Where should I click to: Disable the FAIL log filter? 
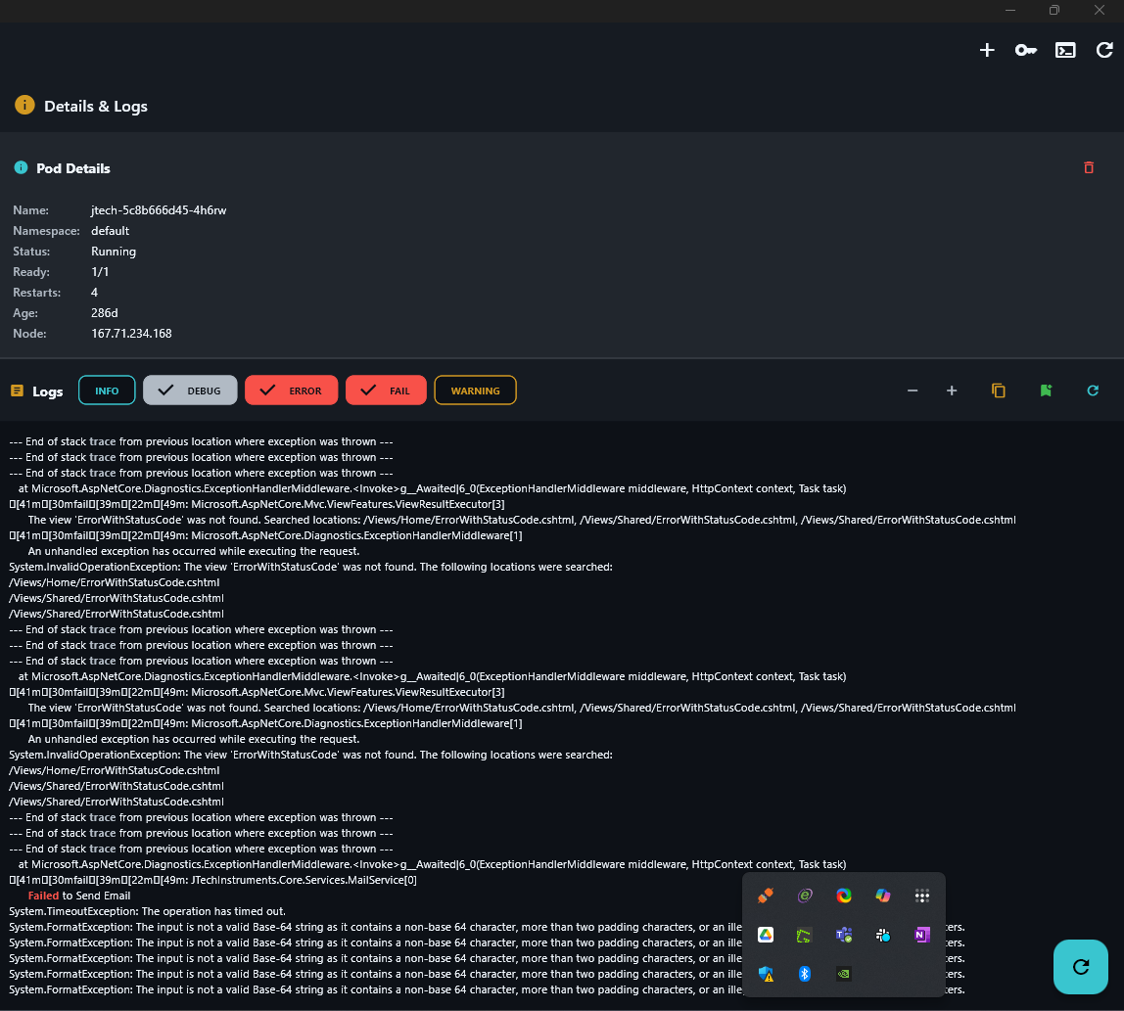click(386, 390)
